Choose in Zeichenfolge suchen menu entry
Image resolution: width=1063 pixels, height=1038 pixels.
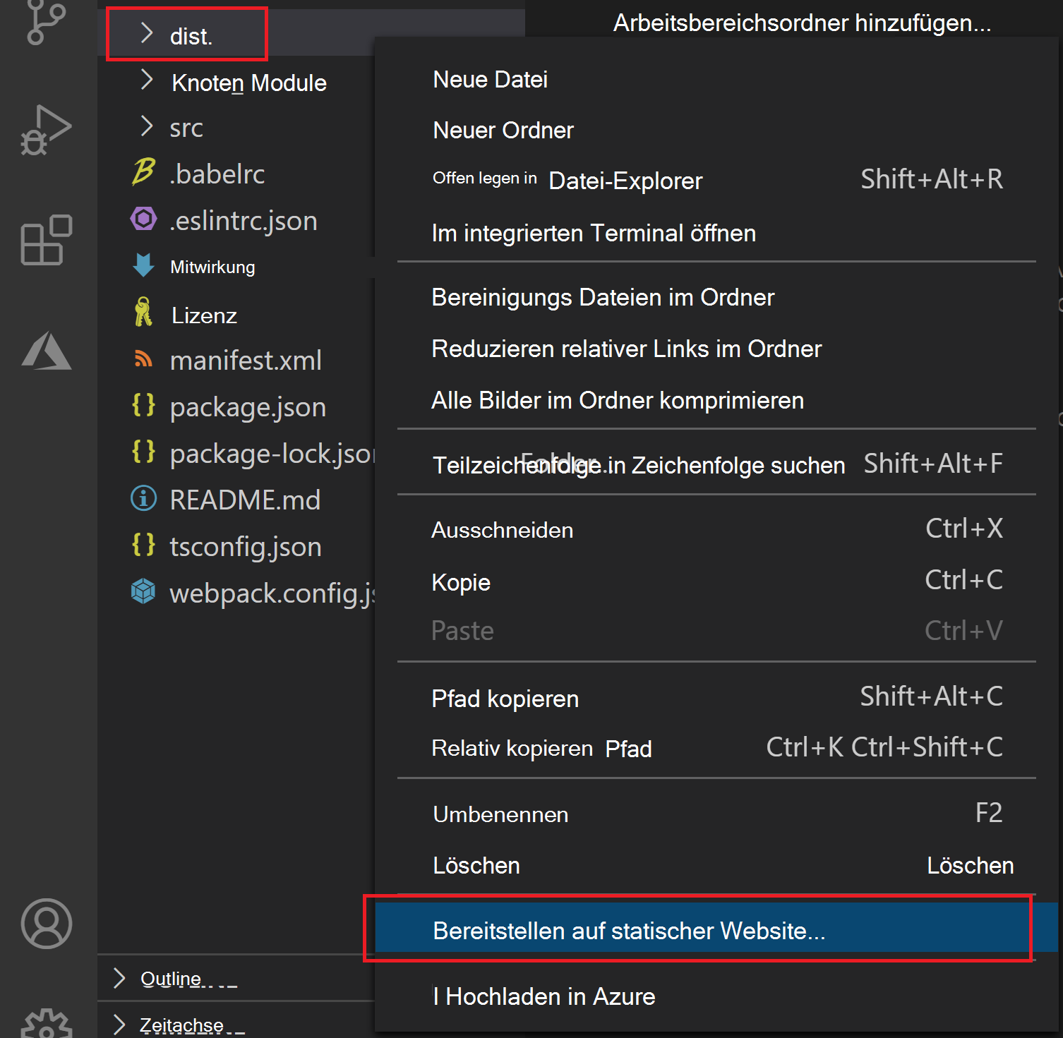click(716, 464)
